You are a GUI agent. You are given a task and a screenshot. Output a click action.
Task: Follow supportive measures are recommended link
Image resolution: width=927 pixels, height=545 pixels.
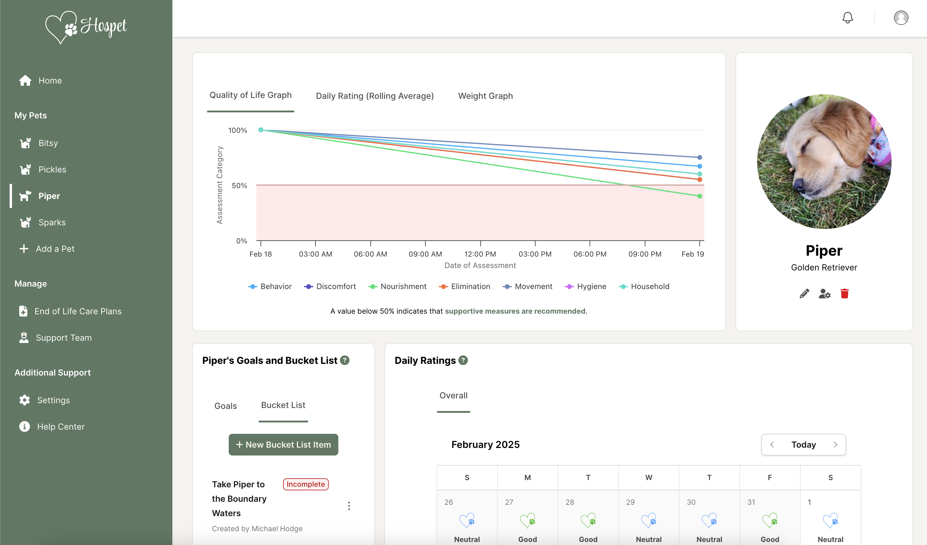515,311
